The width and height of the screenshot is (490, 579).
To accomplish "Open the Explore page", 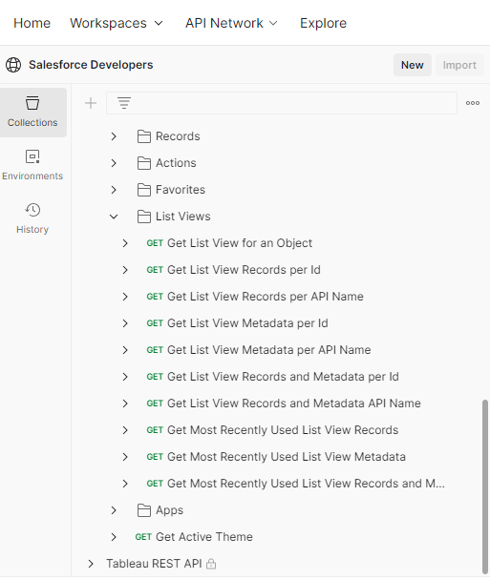I will pos(323,23).
